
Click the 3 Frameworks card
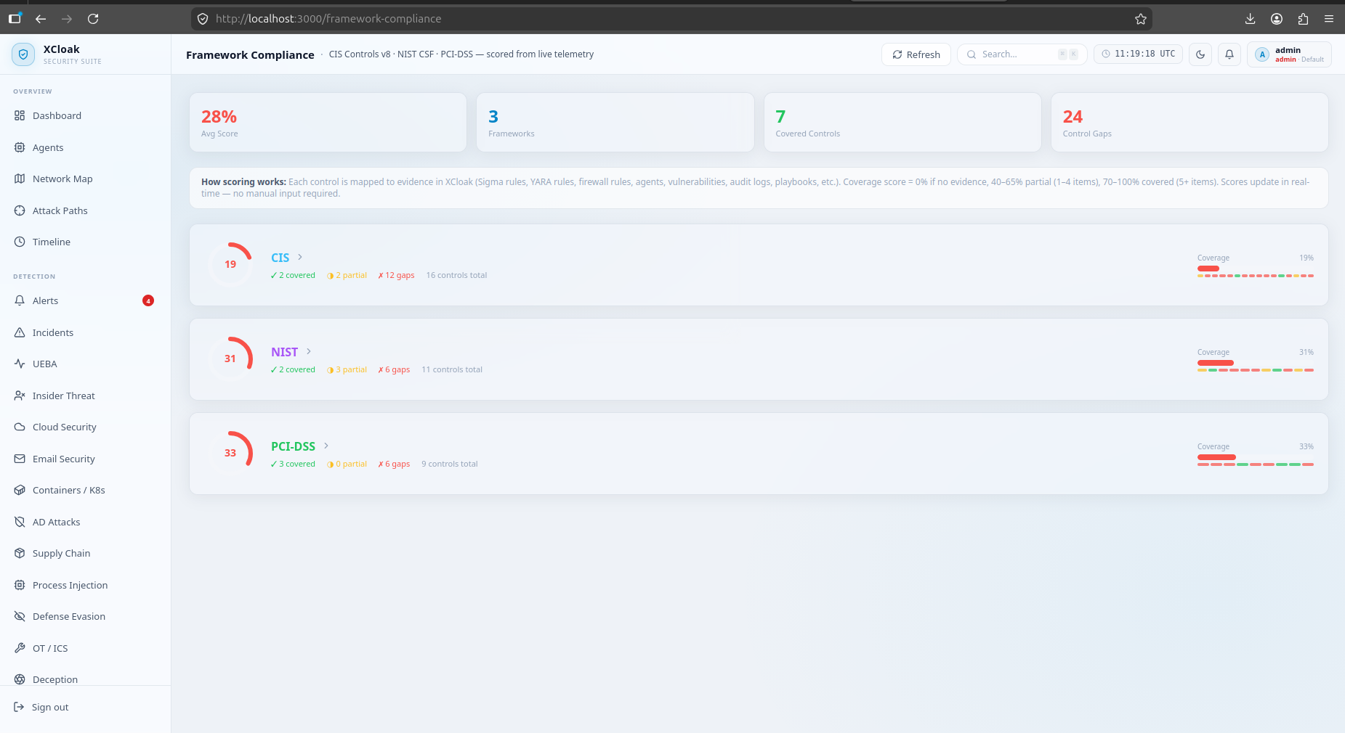coord(615,122)
